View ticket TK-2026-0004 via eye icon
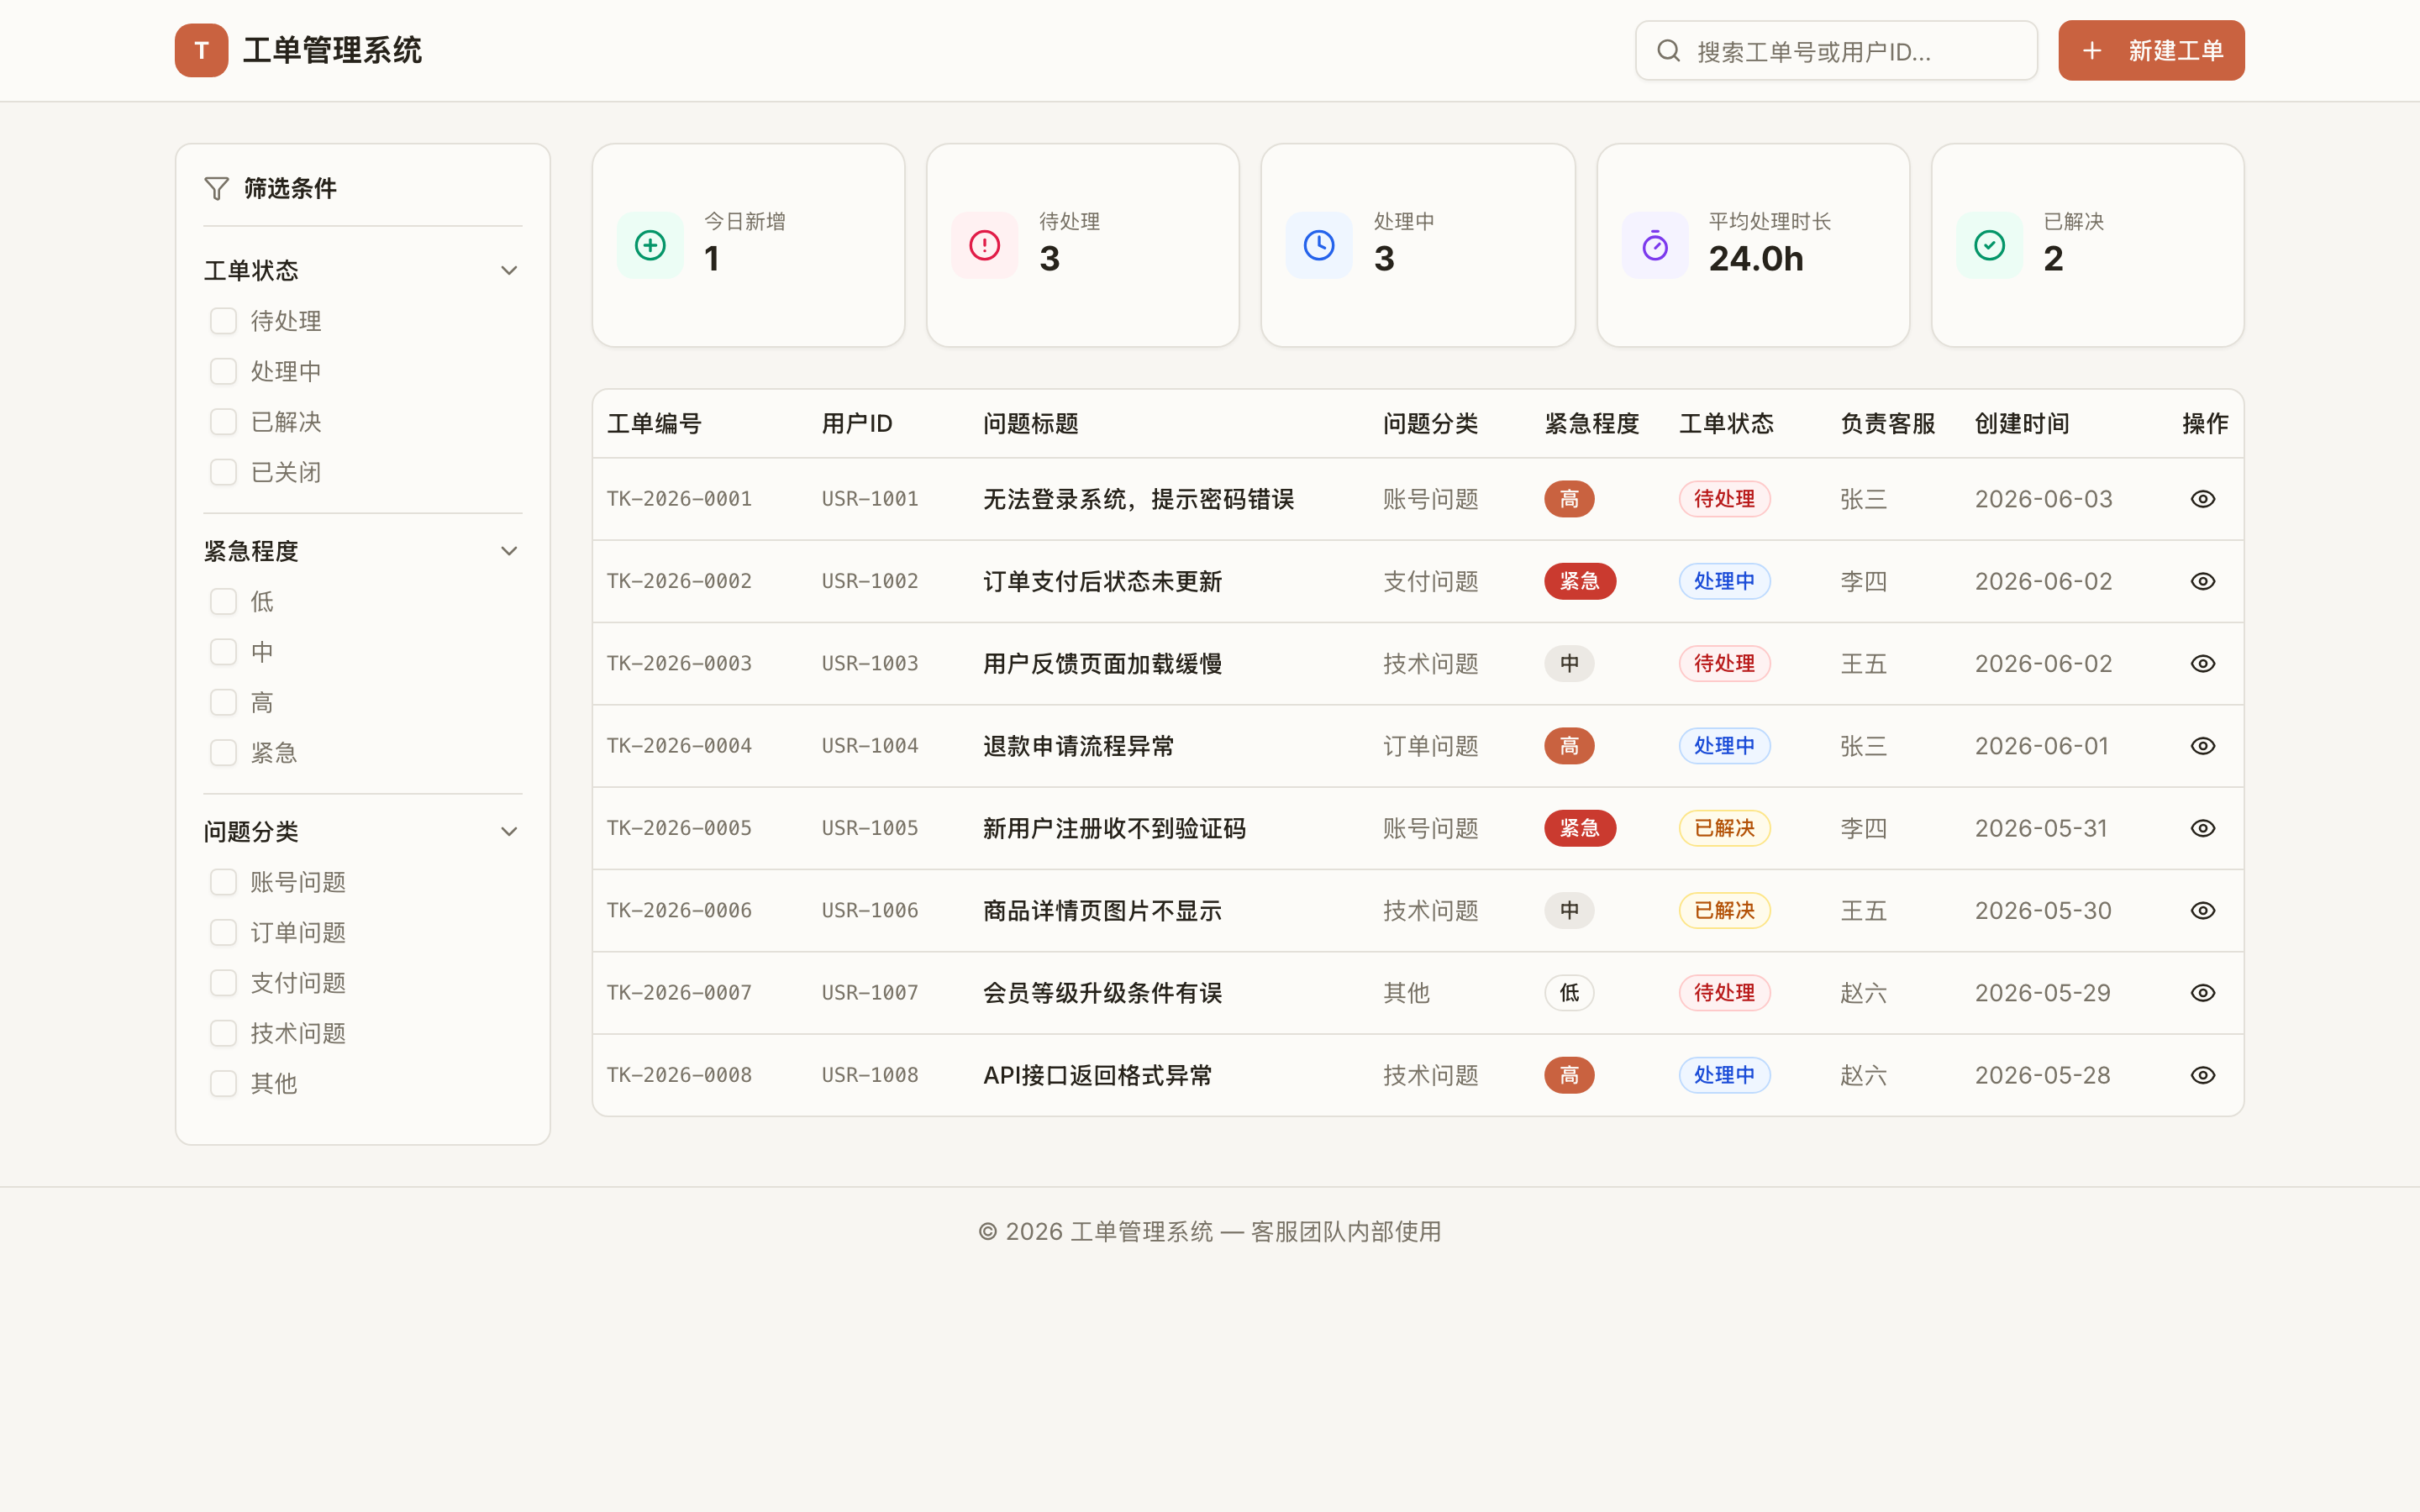The height and width of the screenshot is (1512, 2420). coord(2203,746)
